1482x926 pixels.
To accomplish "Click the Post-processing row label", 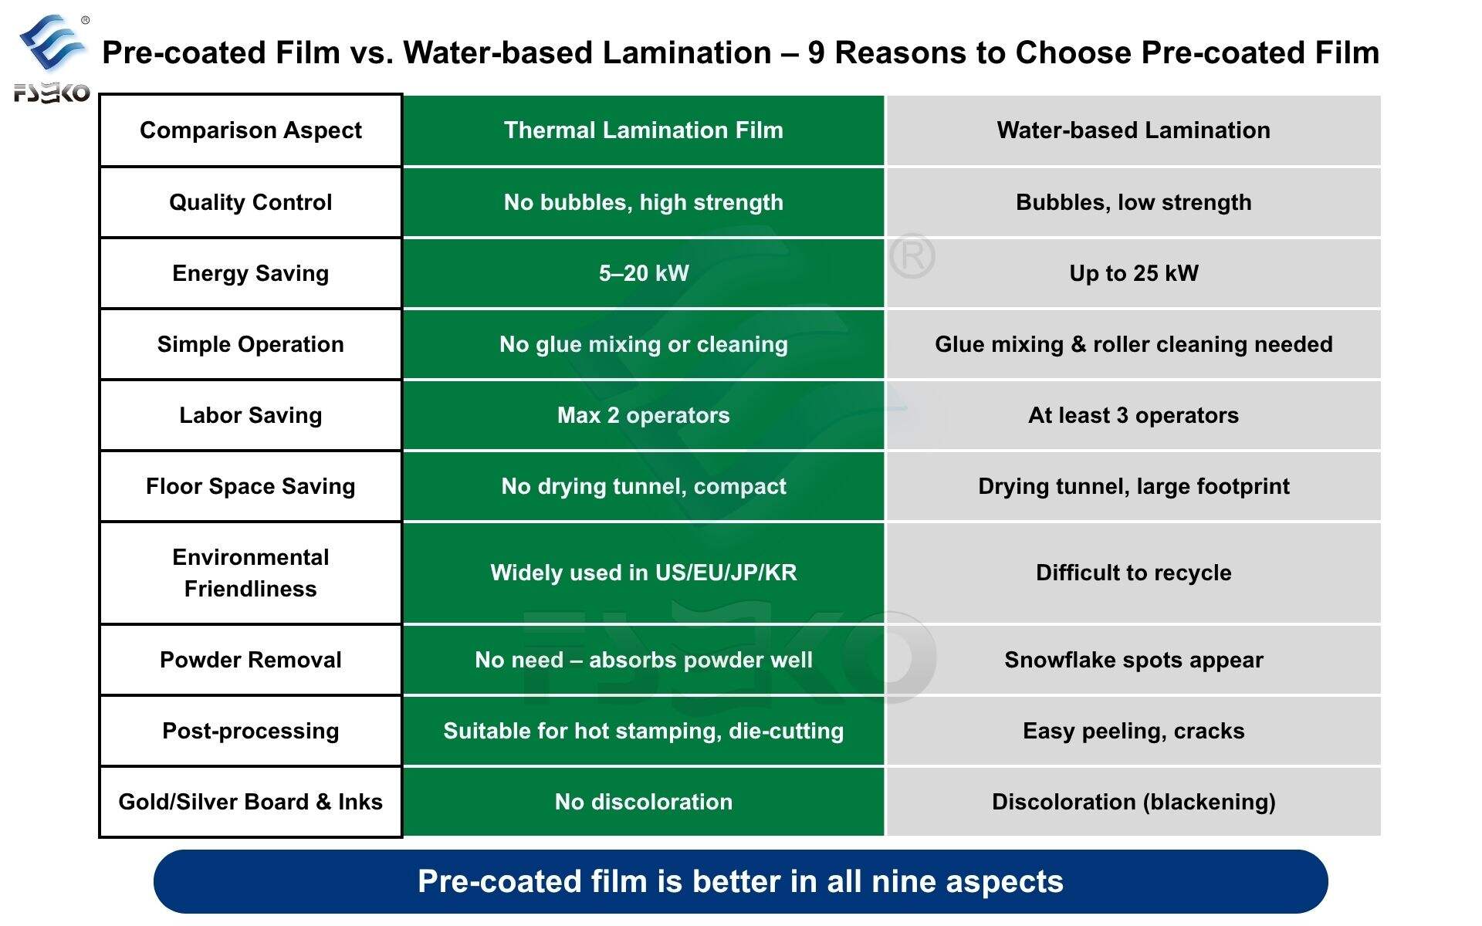I will pos(251,731).
